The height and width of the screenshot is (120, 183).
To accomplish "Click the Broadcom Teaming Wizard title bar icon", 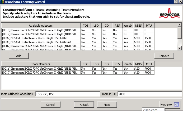I will (x=2, y=2).
